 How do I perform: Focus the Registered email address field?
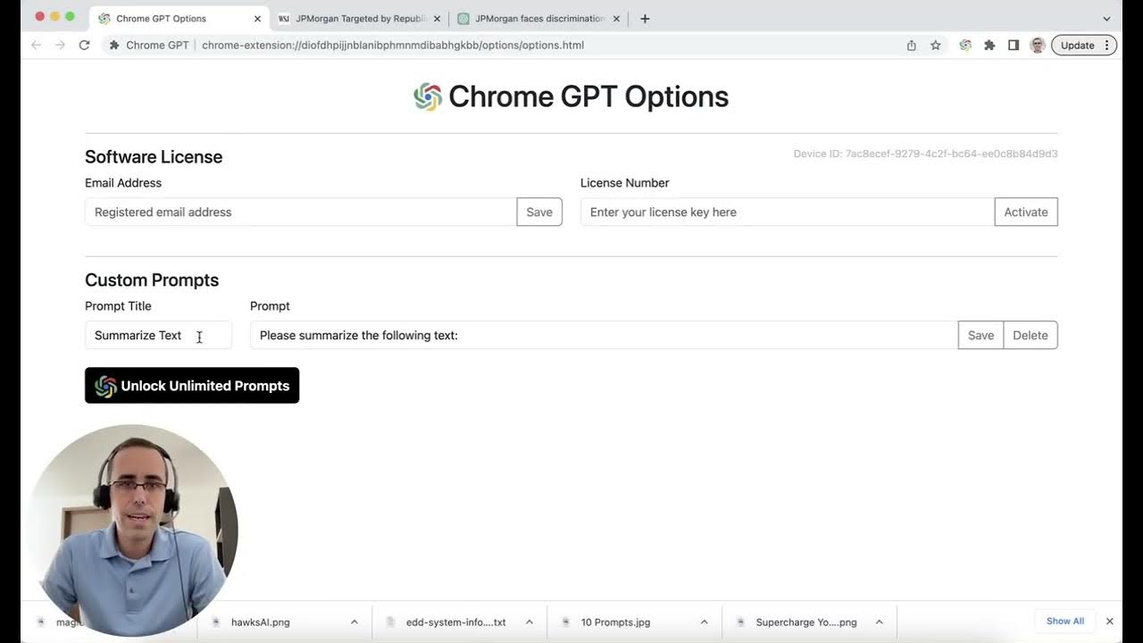click(301, 212)
